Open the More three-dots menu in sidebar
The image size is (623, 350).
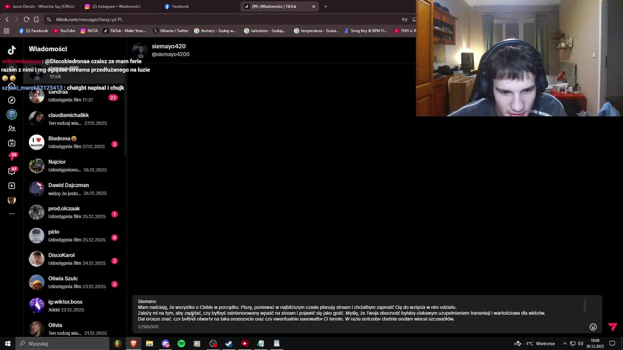pyautogui.click(x=12, y=214)
